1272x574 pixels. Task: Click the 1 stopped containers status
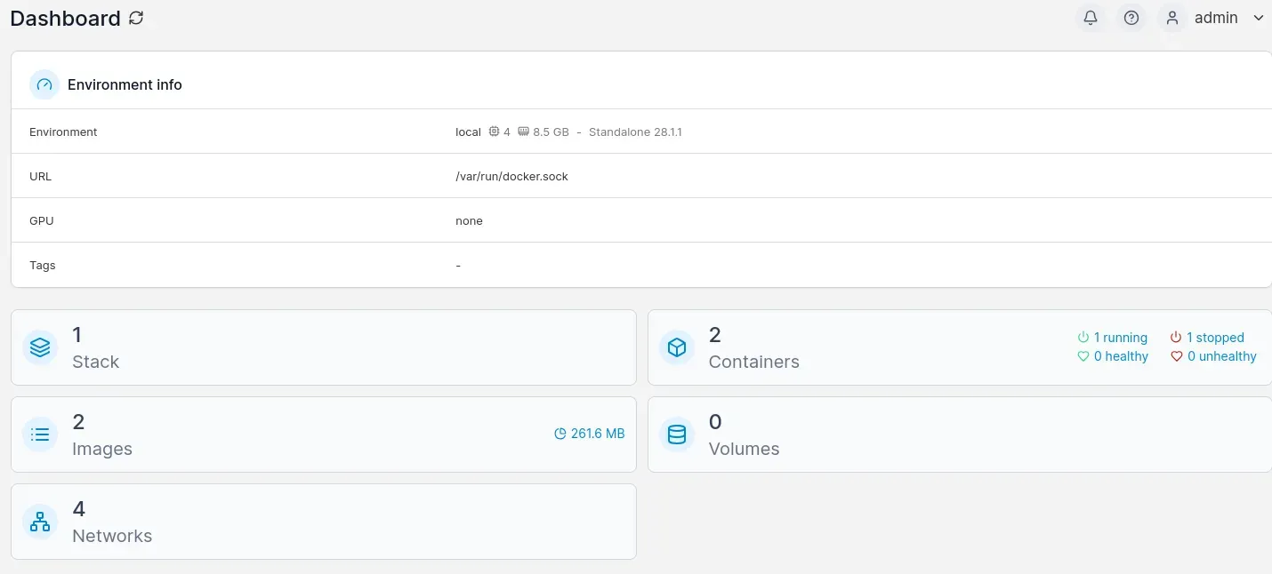click(x=1207, y=338)
